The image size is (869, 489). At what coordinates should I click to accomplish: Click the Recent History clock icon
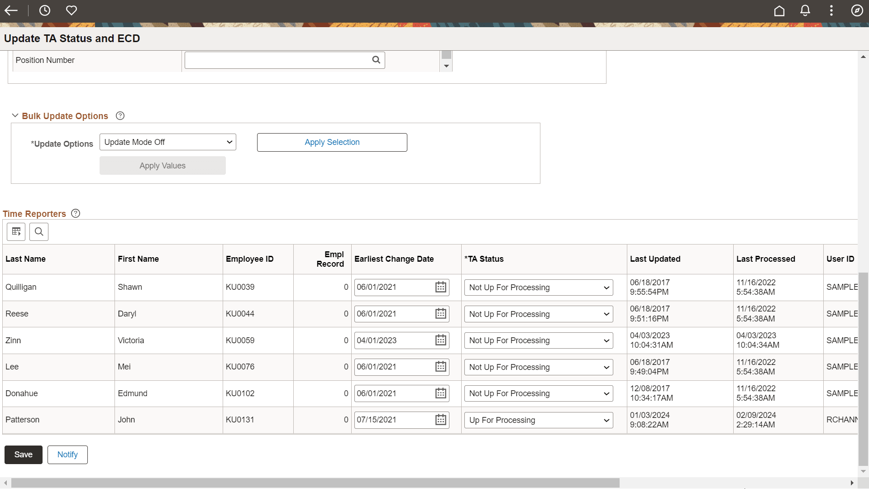point(44,10)
